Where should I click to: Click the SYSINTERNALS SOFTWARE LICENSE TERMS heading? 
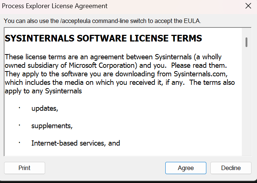coord(104,38)
